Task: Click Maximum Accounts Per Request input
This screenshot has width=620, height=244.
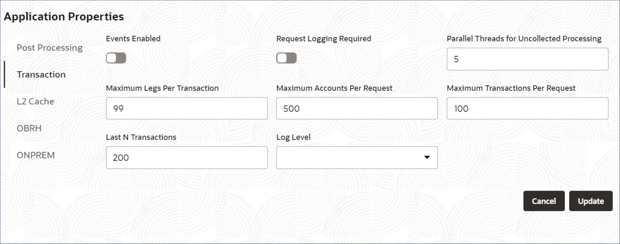Action: point(356,108)
